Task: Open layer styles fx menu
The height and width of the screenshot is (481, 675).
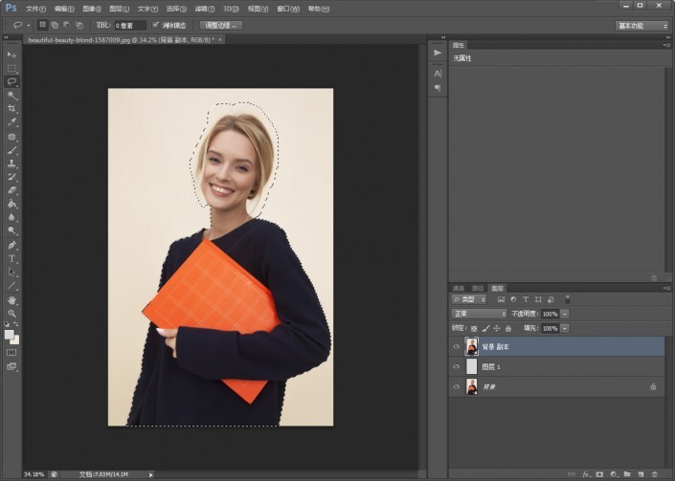Action: point(586,473)
